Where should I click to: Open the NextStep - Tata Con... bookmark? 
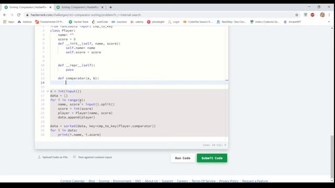pos(231,22)
